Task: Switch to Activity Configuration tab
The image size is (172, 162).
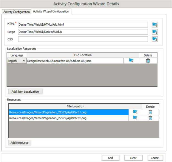Action: coord(17,12)
